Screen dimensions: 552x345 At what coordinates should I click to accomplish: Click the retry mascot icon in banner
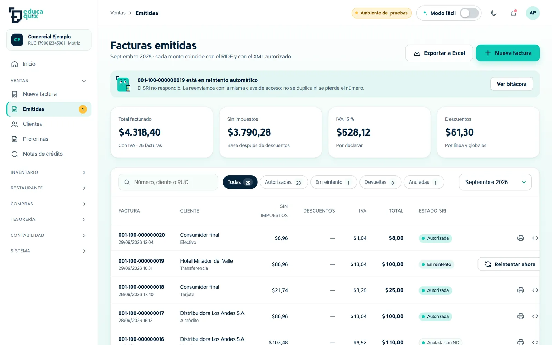(123, 84)
